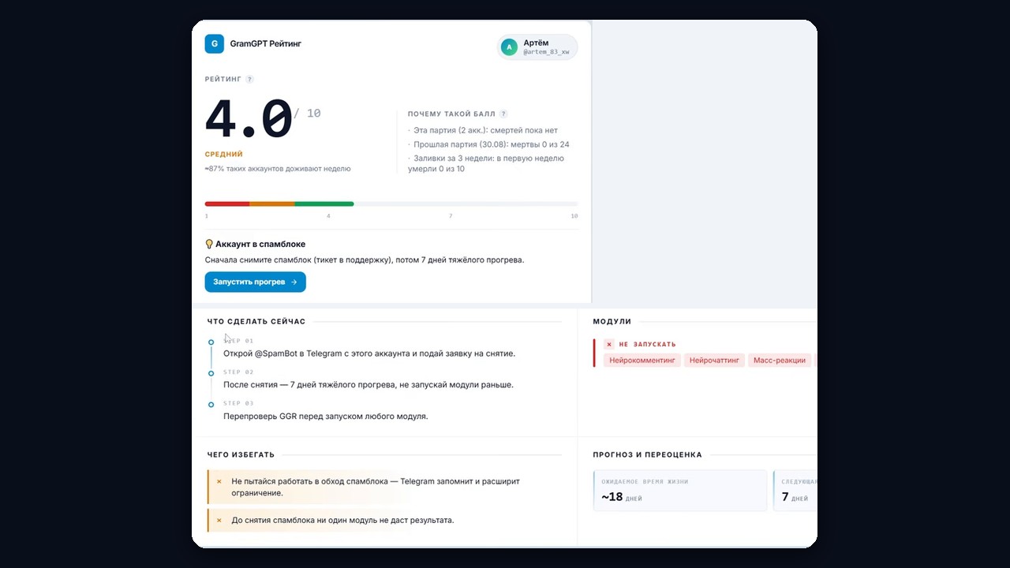Open the help icon beside ПОЧЕМУ ТАКОЙ БАЛЛ
This screenshot has width=1010, height=568.
503,114
